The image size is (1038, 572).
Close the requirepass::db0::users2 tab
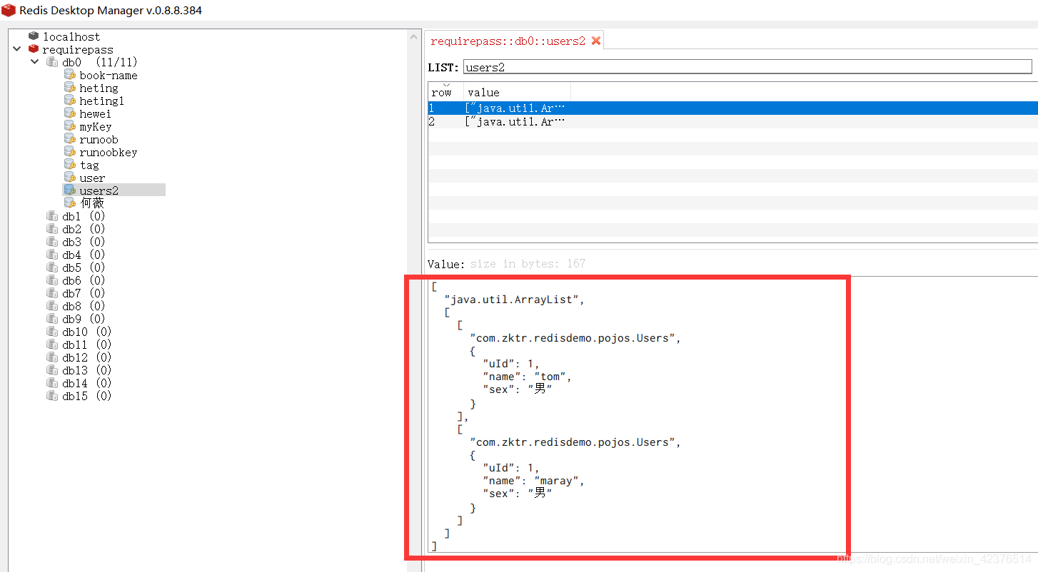[x=595, y=41]
